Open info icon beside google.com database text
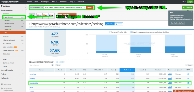Image resolution: width=194 pixels, height=92 pixels. click(59, 27)
